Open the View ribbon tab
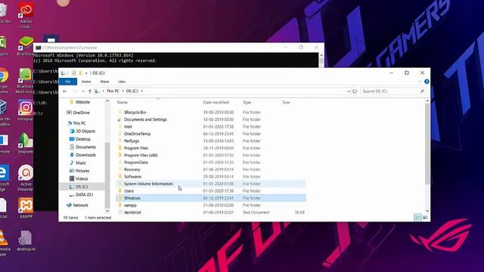484x272 pixels. (121, 82)
